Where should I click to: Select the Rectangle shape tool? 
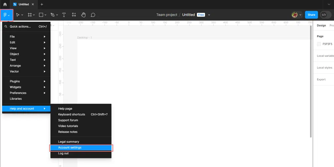point(41,15)
